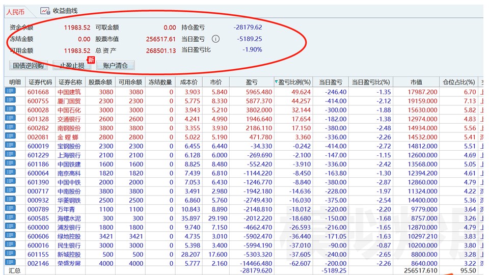The height and width of the screenshot is (275, 489).
Task: Click the 止盈止损 button
Action: [x=72, y=66]
